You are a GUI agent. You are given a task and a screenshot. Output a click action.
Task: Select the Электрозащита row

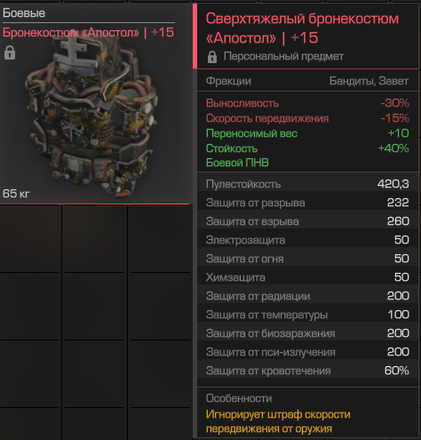pyautogui.click(x=307, y=240)
